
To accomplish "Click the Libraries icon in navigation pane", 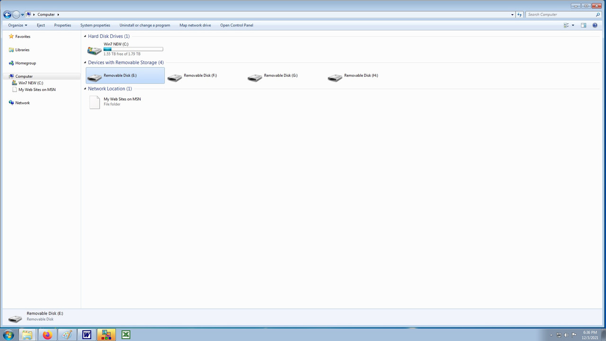I will click(x=11, y=50).
